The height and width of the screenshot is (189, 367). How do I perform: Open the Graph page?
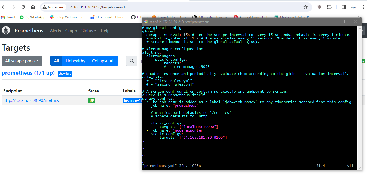coord(71,31)
